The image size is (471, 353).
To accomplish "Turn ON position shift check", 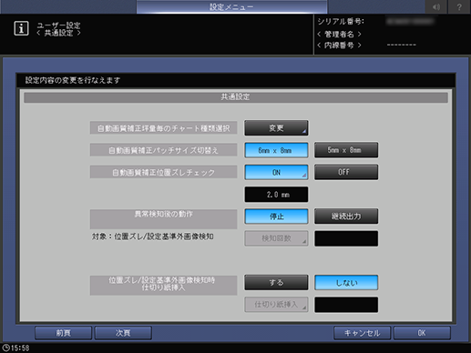I will click(x=276, y=172).
